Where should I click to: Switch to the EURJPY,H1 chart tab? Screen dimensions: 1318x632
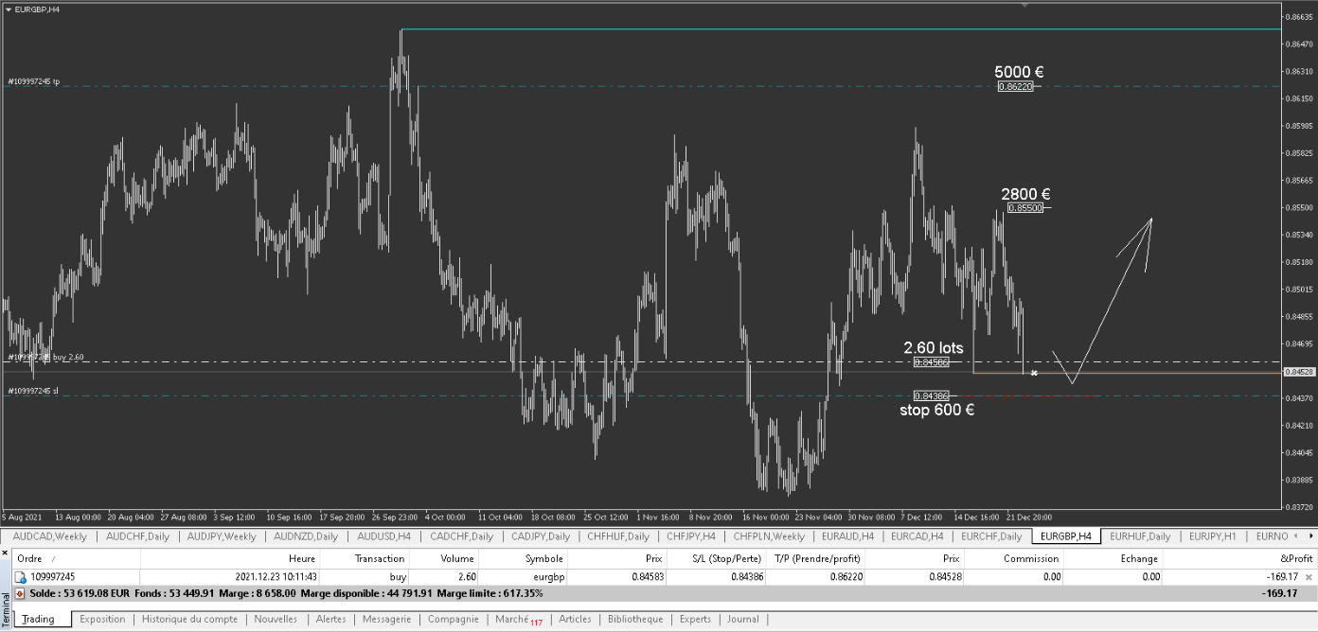pos(1212,536)
